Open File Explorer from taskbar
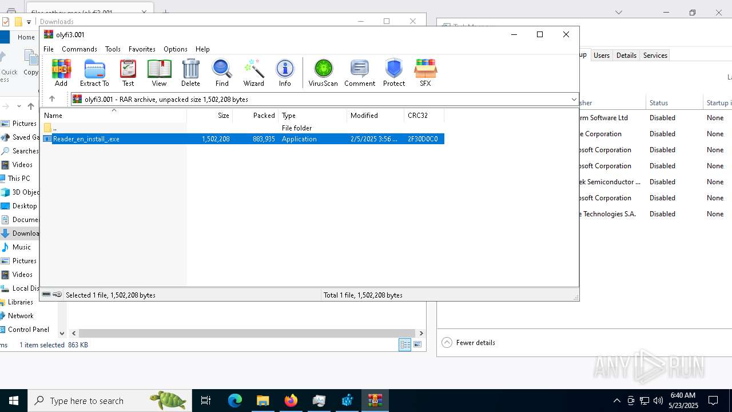732x412 pixels. [262, 401]
